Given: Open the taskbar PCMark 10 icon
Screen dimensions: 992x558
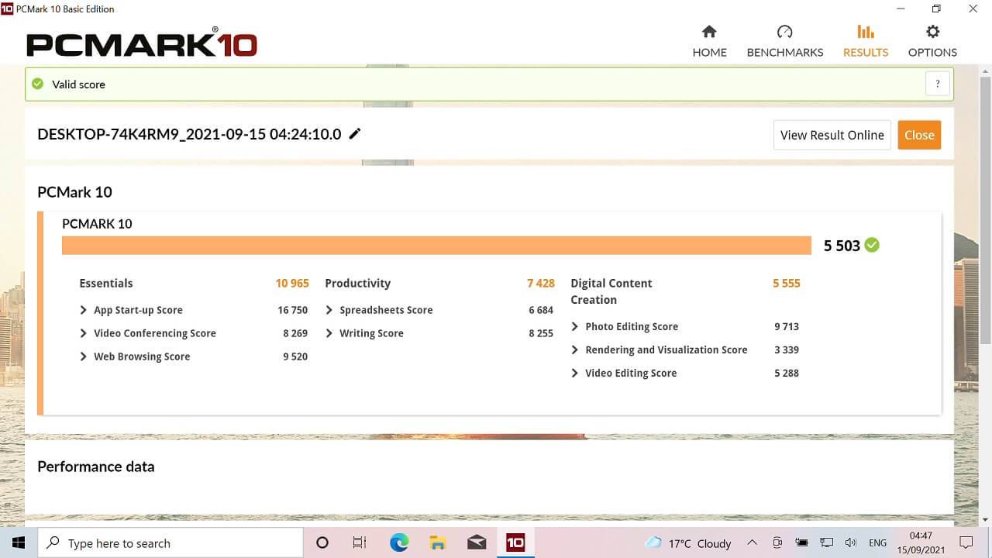Looking at the screenshot, I should click(515, 542).
